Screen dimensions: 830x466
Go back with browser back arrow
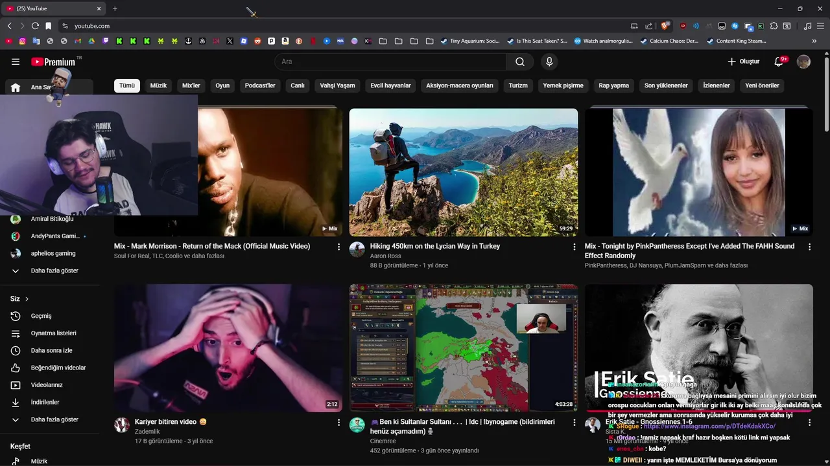click(x=9, y=26)
